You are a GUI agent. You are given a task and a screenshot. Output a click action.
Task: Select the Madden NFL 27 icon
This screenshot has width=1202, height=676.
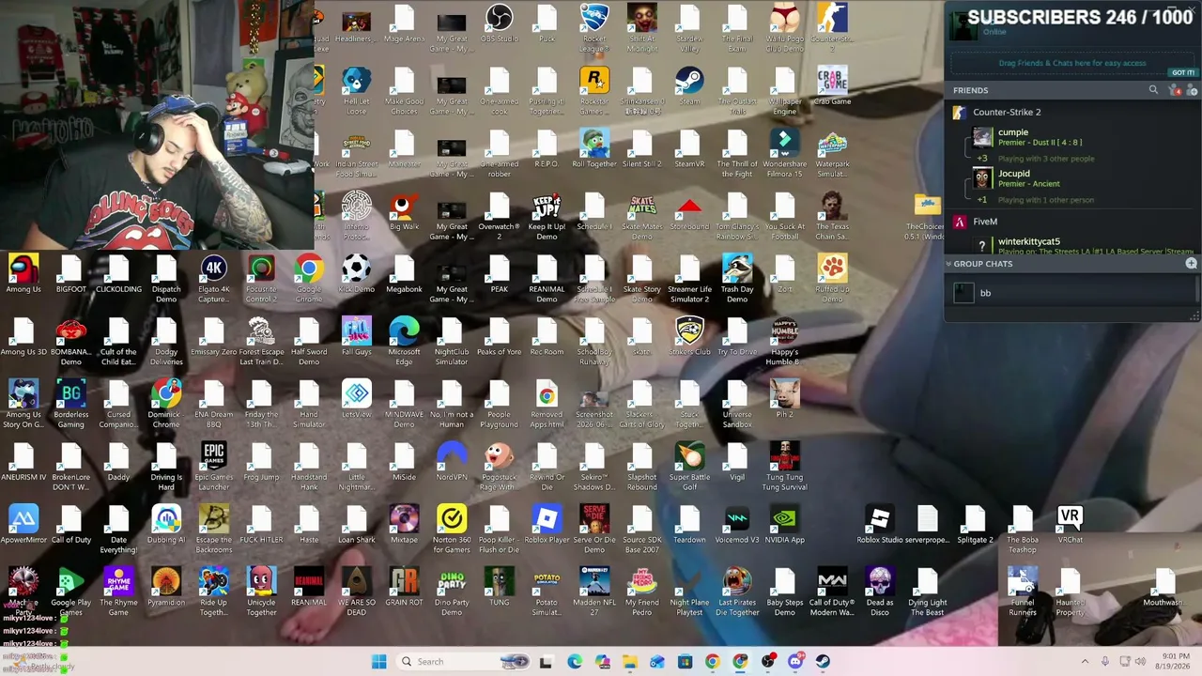pos(593,593)
